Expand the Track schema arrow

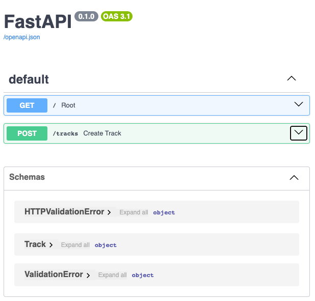[51, 245]
